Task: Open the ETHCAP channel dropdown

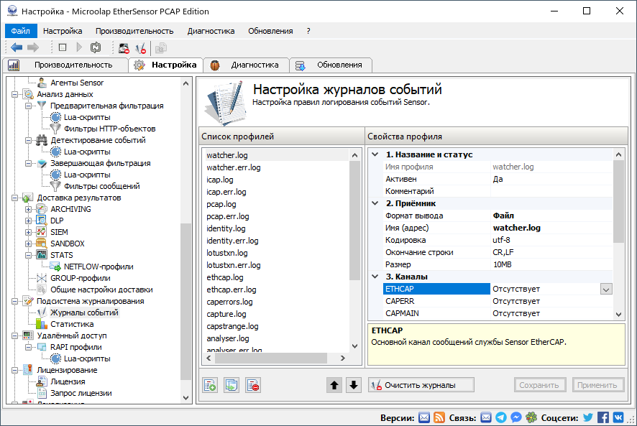Action: (x=606, y=290)
